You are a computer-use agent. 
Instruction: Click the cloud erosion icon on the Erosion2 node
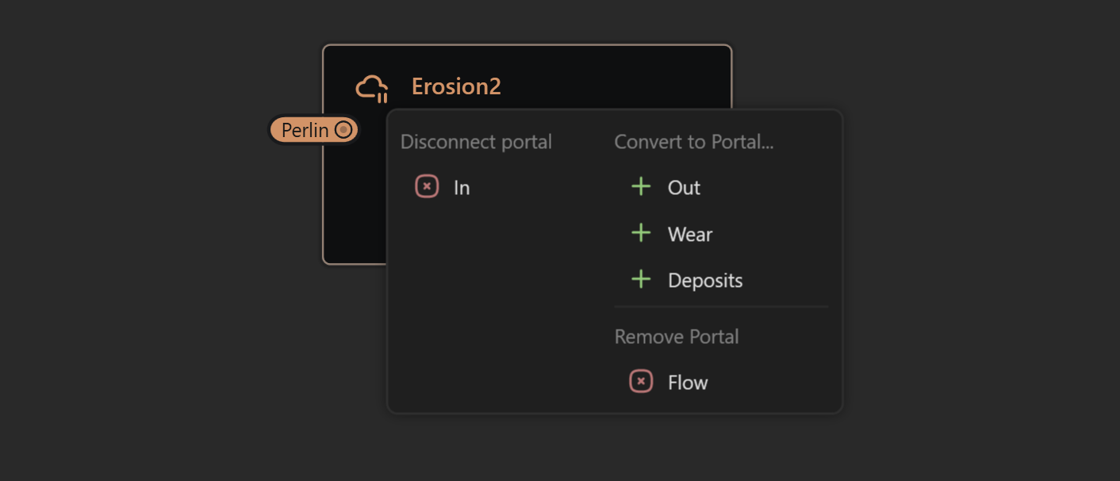[372, 87]
